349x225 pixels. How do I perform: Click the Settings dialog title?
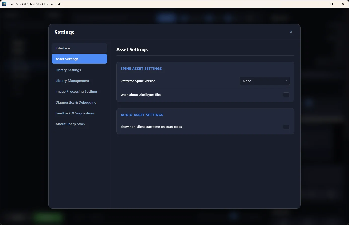[x=64, y=32]
